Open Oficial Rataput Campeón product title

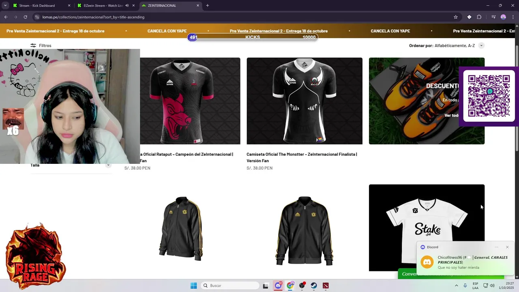pyautogui.click(x=187, y=157)
